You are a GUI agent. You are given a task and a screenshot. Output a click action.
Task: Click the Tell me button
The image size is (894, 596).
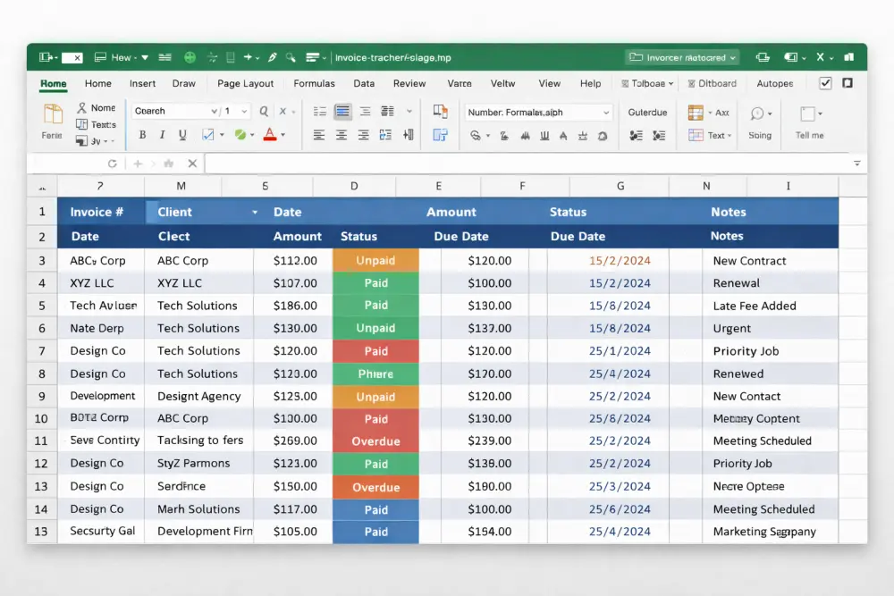(x=810, y=135)
